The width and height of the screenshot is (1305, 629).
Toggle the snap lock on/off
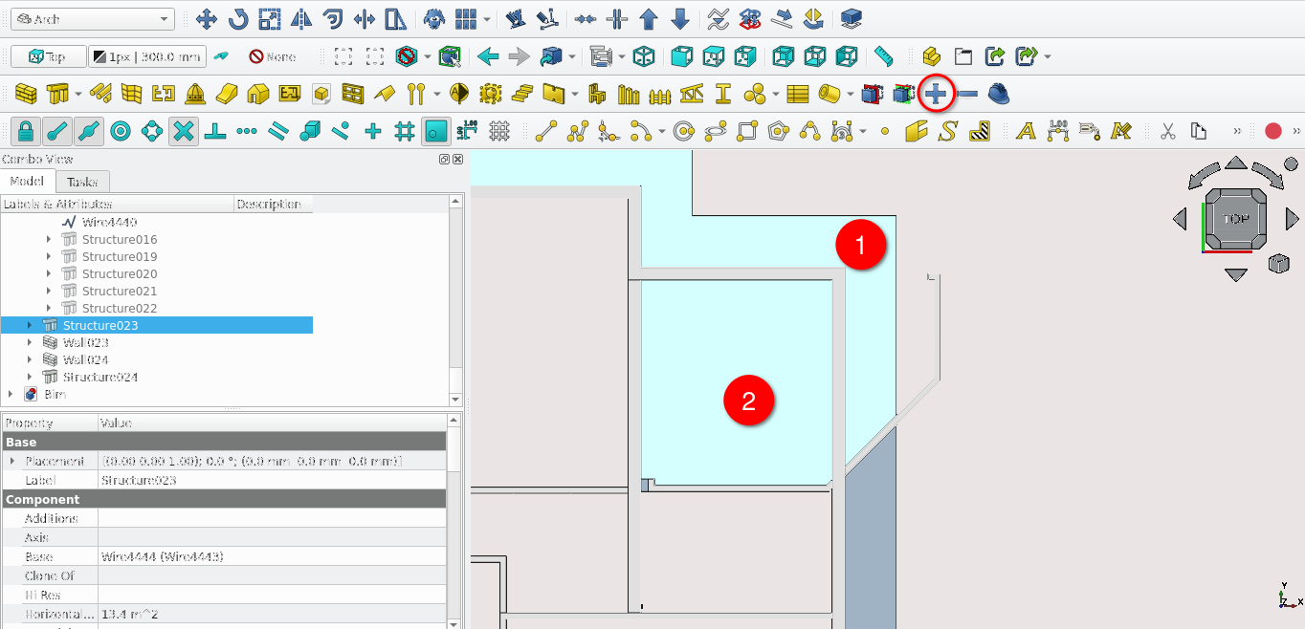26,131
